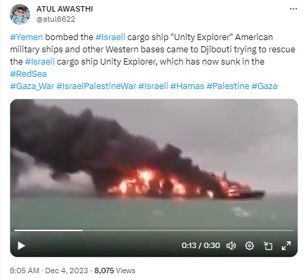
Task: Click the @atul6622 handle
Action: [56, 19]
